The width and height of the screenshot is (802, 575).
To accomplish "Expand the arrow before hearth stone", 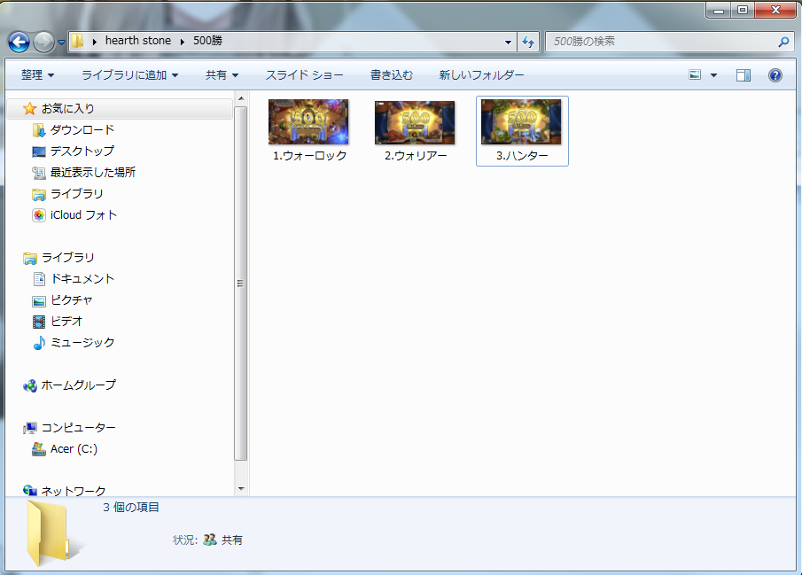I will [x=95, y=42].
